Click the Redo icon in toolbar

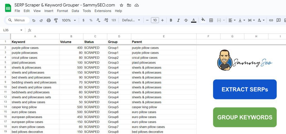tap(41, 20)
